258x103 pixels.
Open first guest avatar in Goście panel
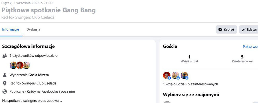tap(167, 75)
